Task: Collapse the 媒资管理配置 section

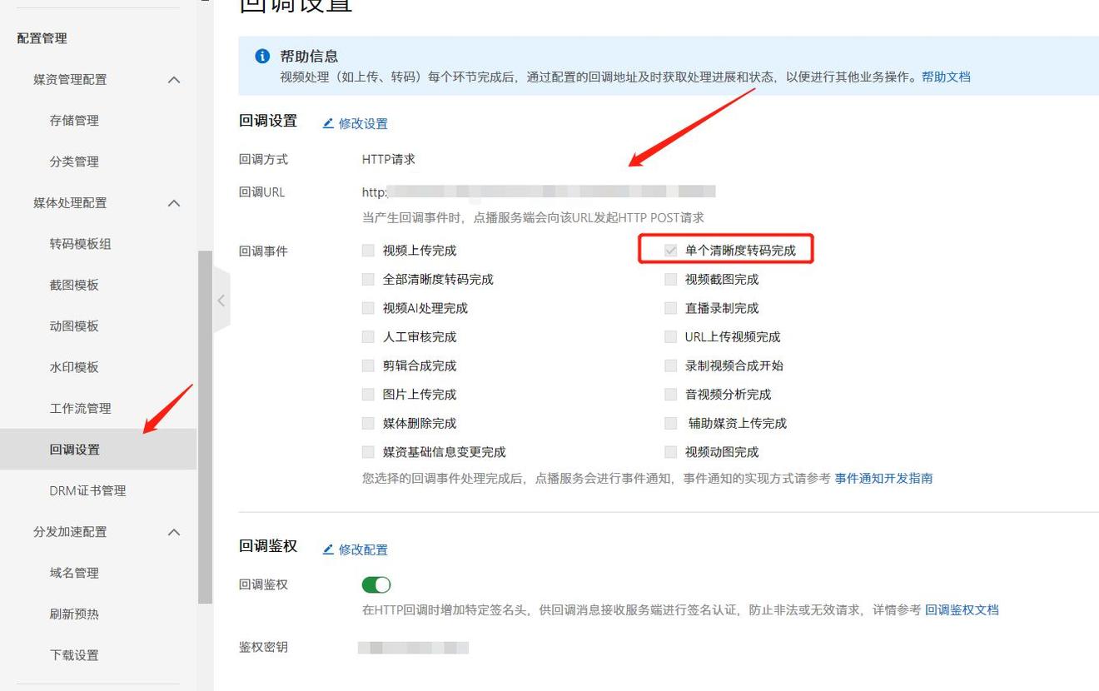Action: [x=173, y=79]
